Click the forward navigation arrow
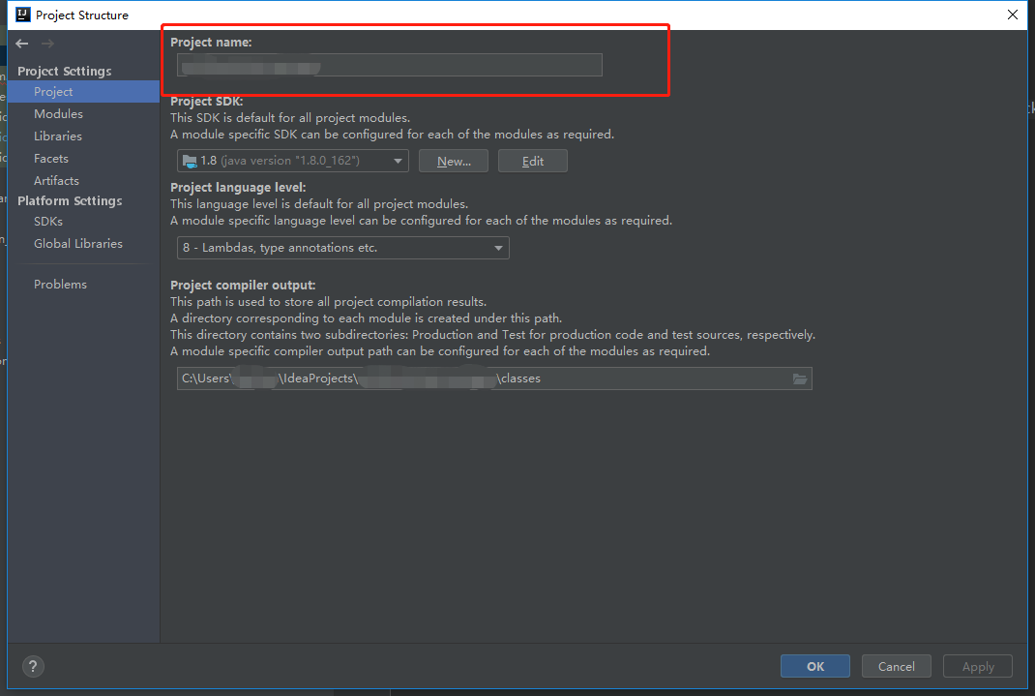1035x696 pixels. pyautogui.click(x=46, y=43)
